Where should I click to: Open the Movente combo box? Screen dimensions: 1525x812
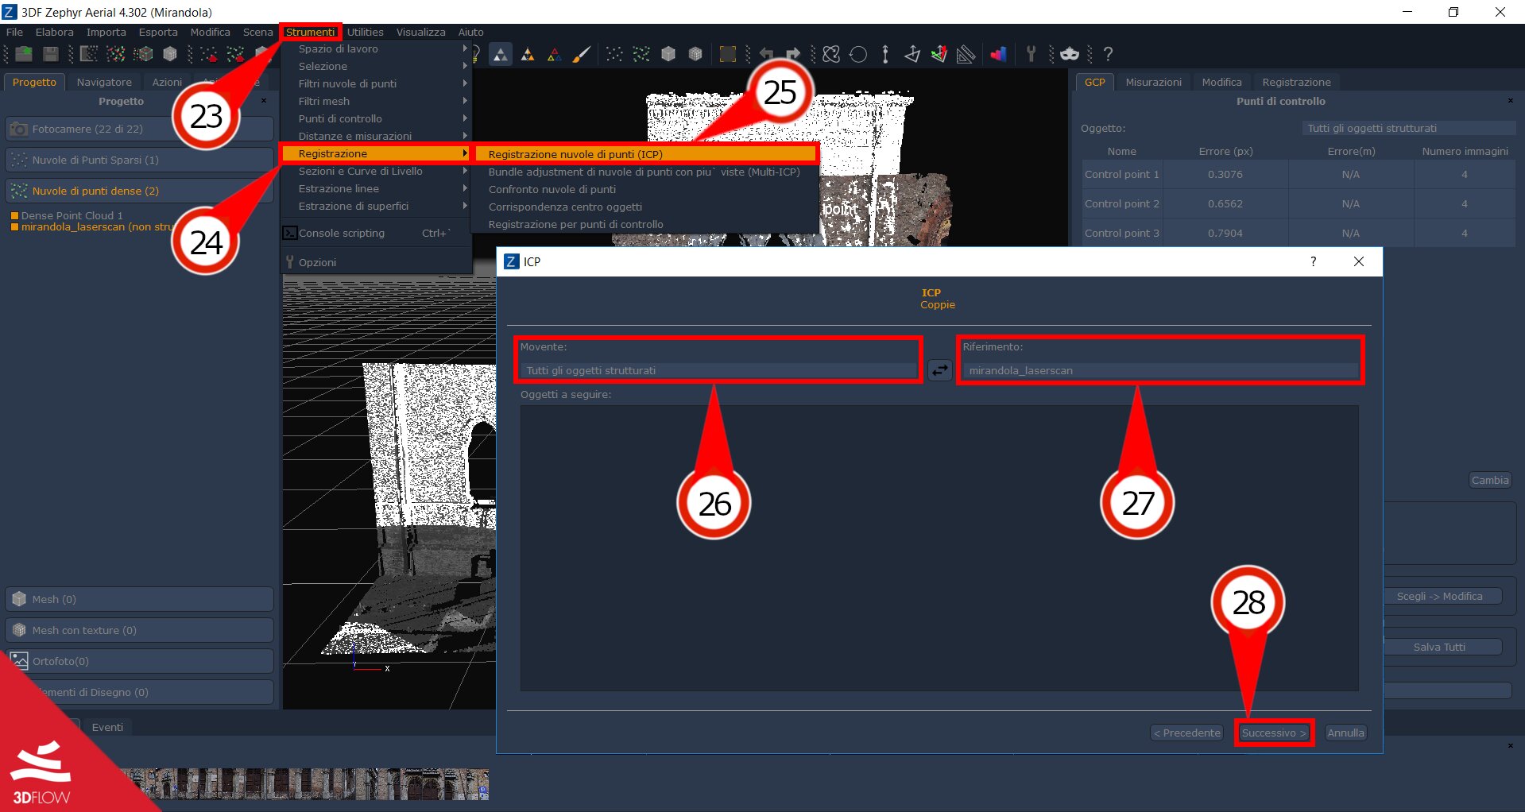pyautogui.click(x=718, y=370)
